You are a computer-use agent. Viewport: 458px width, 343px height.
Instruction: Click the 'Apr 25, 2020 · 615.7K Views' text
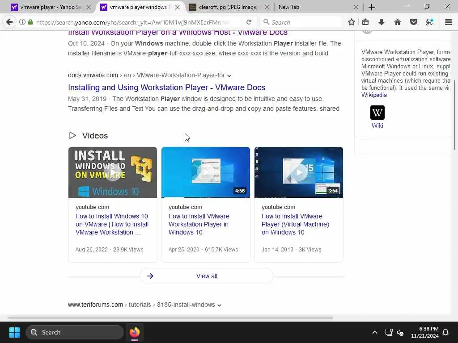coord(204,250)
